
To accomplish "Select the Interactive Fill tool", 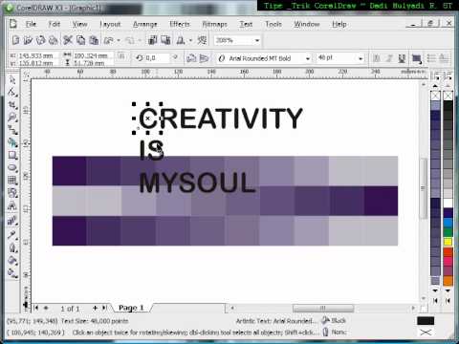I will pyautogui.click(x=12, y=273).
